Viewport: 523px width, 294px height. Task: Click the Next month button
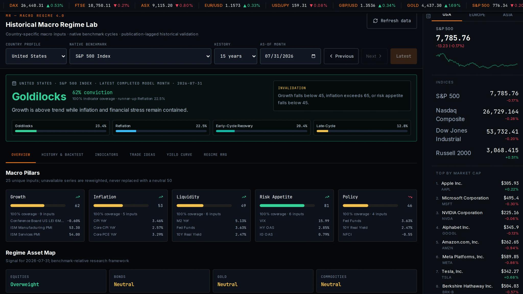tap(374, 56)
